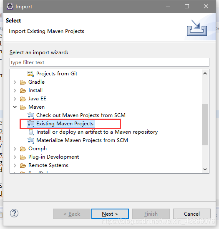Select the Plug-in Development label
219x229 pixels.
point(54,157)
